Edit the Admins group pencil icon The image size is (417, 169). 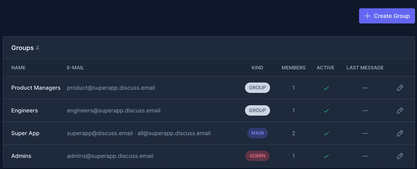point(400,156)
